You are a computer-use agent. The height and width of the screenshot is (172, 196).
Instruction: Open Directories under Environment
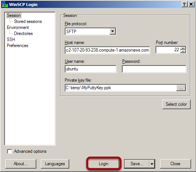click(x=23, y=33)
